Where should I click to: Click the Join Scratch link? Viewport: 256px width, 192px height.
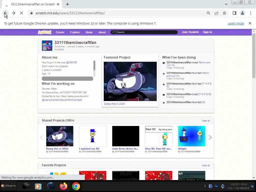click(190, 32)
